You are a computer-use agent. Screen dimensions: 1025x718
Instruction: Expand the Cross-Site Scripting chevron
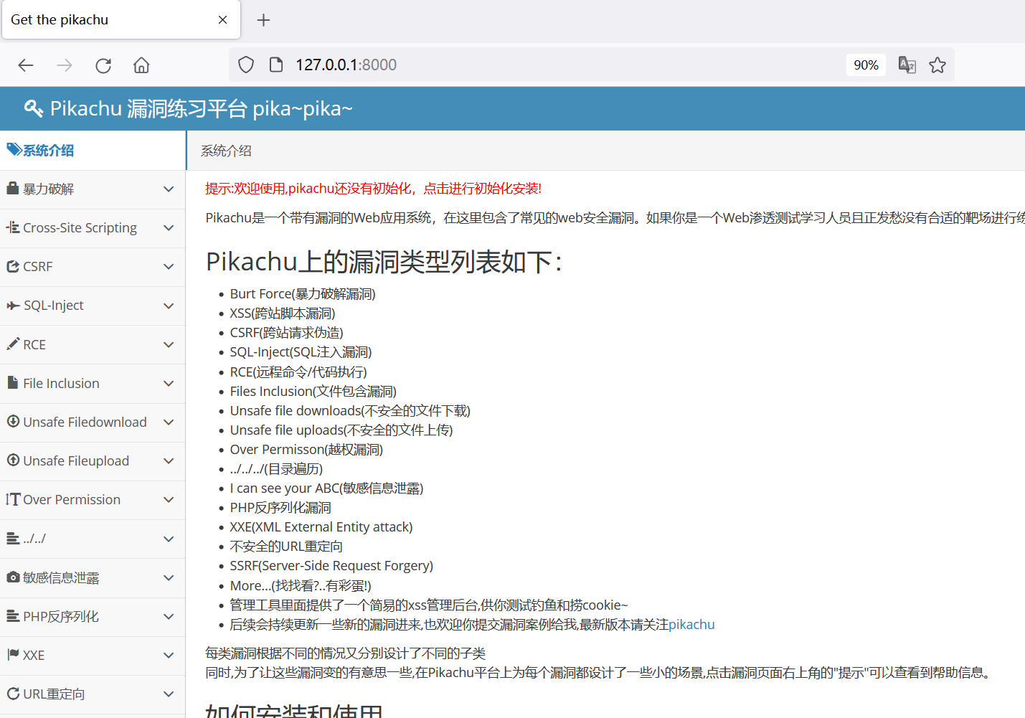coord(169,228)
